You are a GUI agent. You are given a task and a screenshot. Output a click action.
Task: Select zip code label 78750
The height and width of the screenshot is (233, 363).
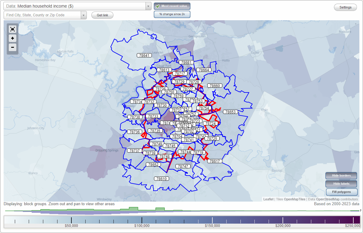pos(169,92)
